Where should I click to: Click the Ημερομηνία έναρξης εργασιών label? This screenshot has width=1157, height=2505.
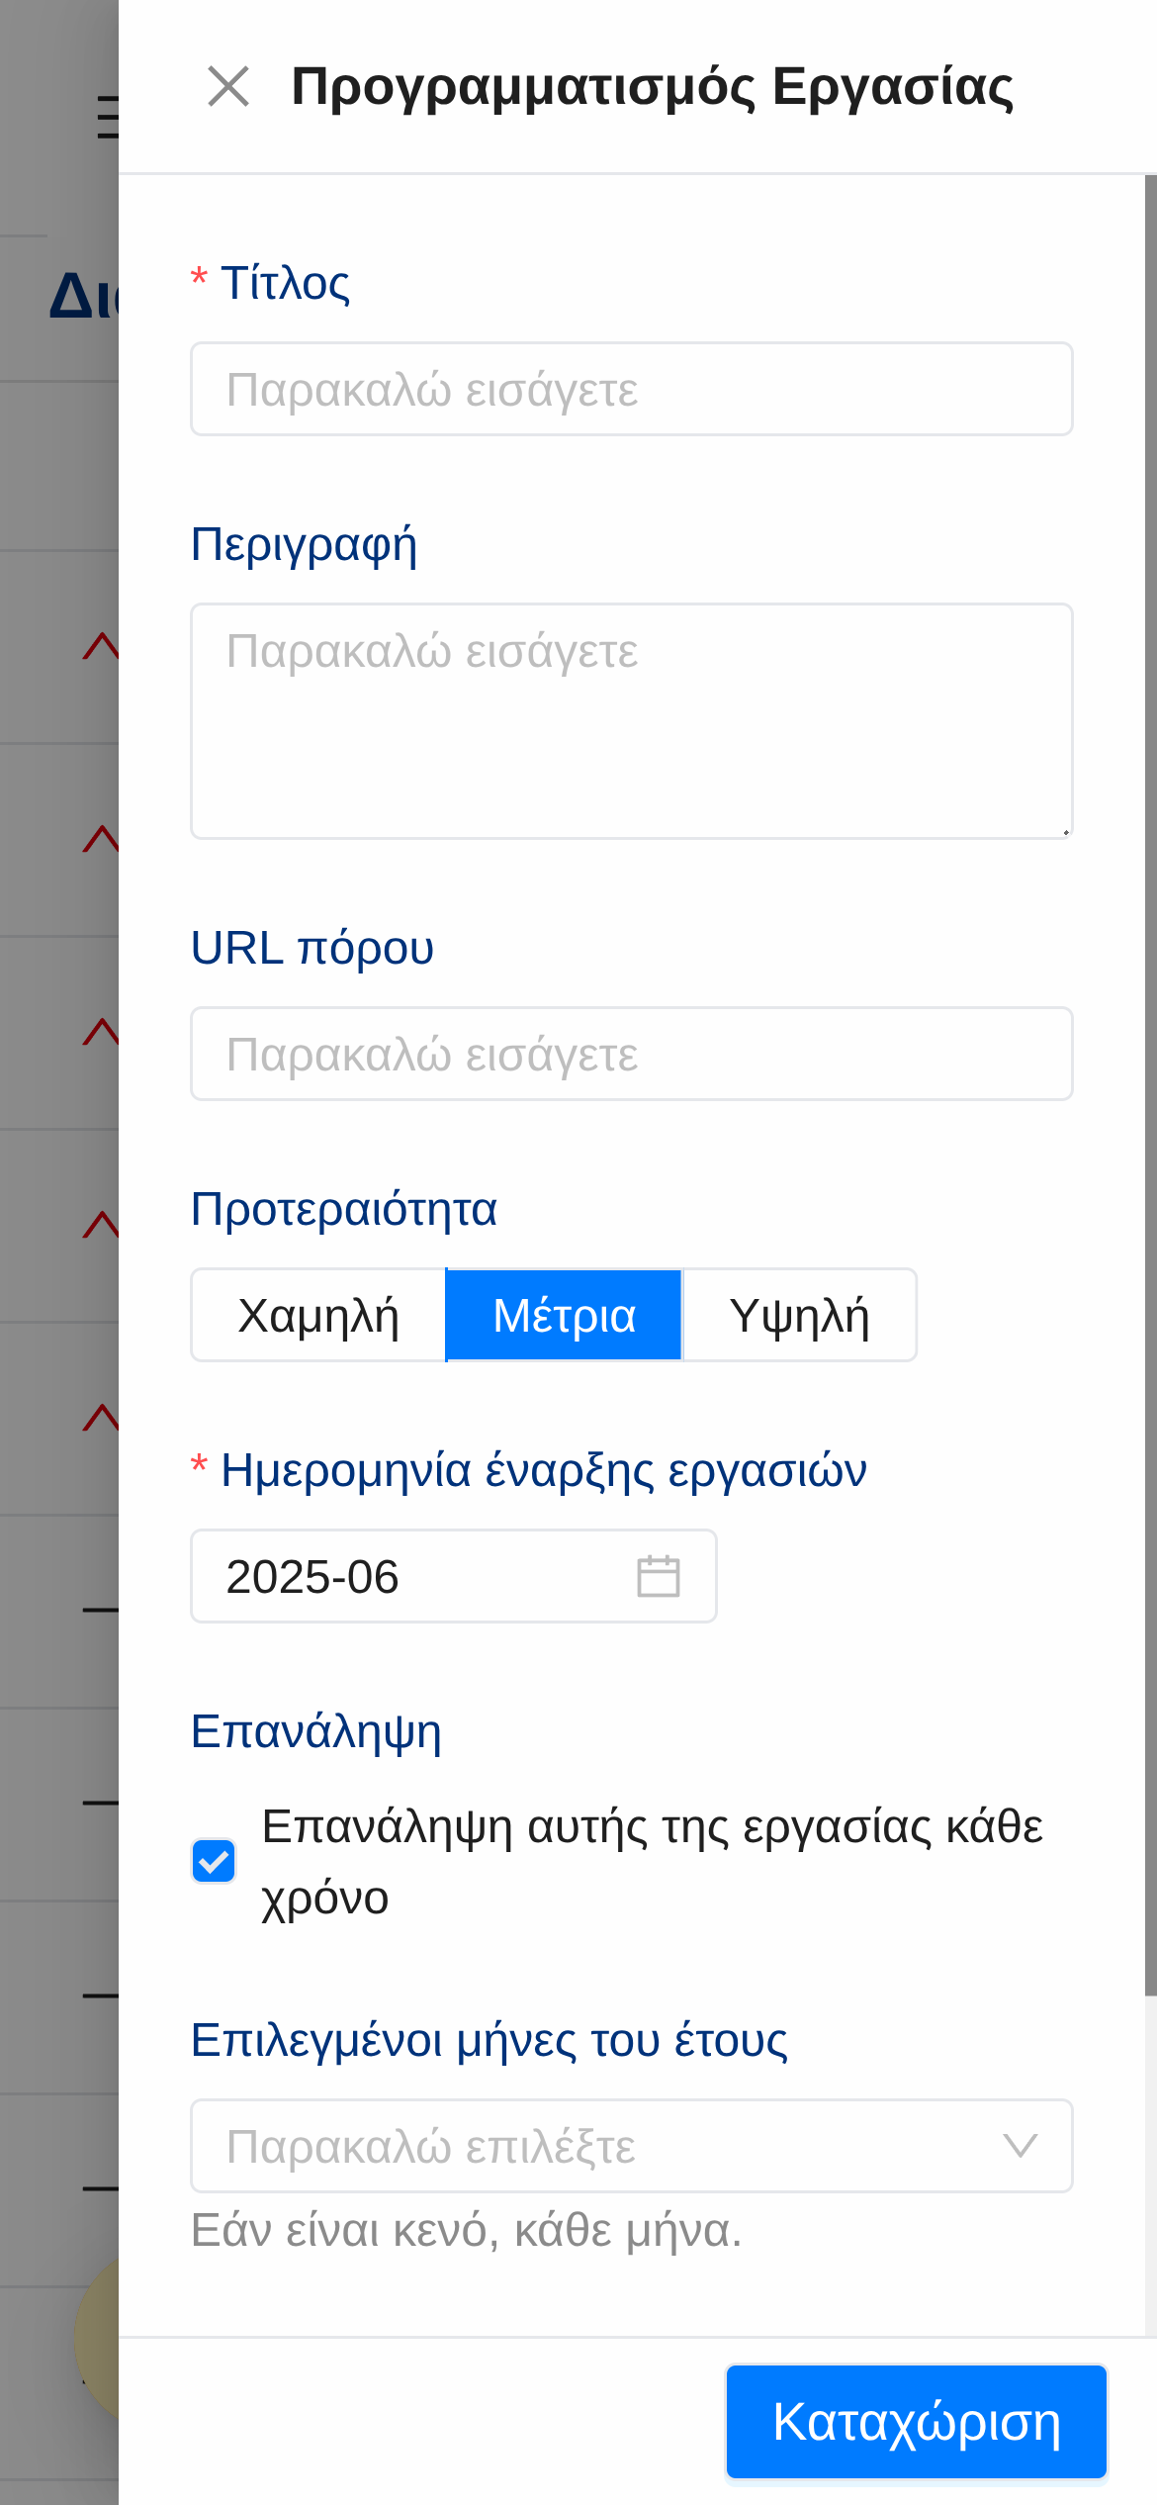tap(543, 1470)
